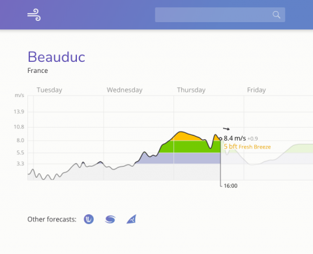Click the 8.4 m/s wind speed readout
The image size is (313, 254).
(x=235, y=138)
